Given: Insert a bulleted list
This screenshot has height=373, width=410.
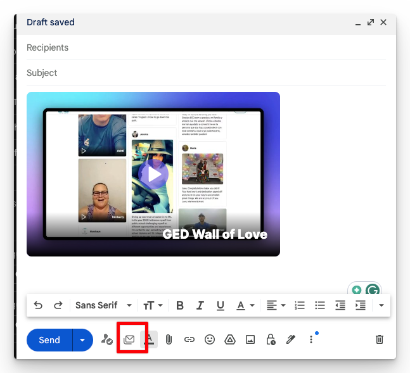Looking at the screenshot, I should pyautogui.click(x=320, y=305).
